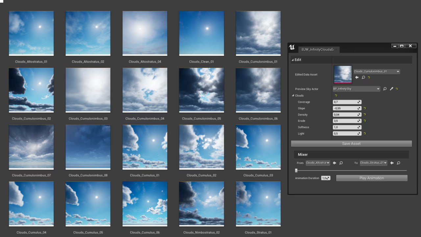Reset the Light value to default
Viewport: 421px width, 237px height.
[x=365, y=134]
